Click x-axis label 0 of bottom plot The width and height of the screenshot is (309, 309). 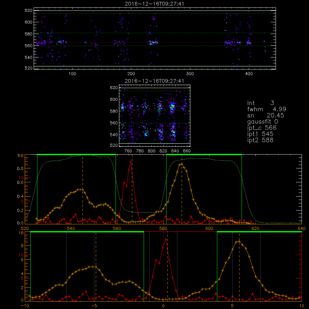coord(163,306)
